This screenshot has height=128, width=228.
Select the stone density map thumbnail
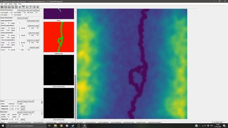(59, 103)
